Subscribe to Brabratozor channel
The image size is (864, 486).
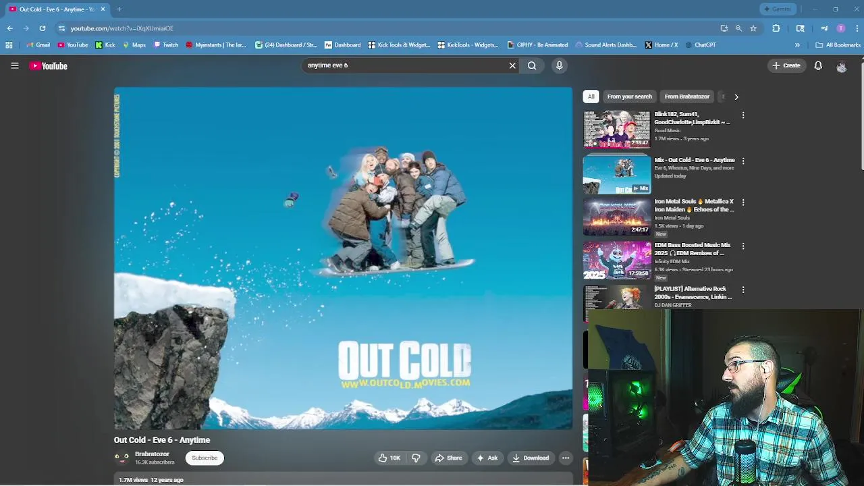pos(205,458)
